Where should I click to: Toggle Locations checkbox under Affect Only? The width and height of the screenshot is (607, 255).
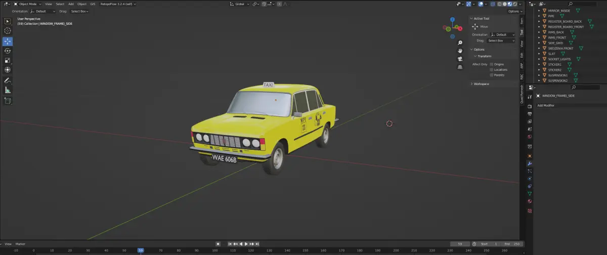[x=491, y=70]
